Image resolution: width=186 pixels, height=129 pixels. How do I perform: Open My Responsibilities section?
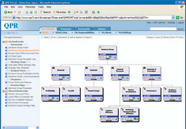(x=85, y=33)
